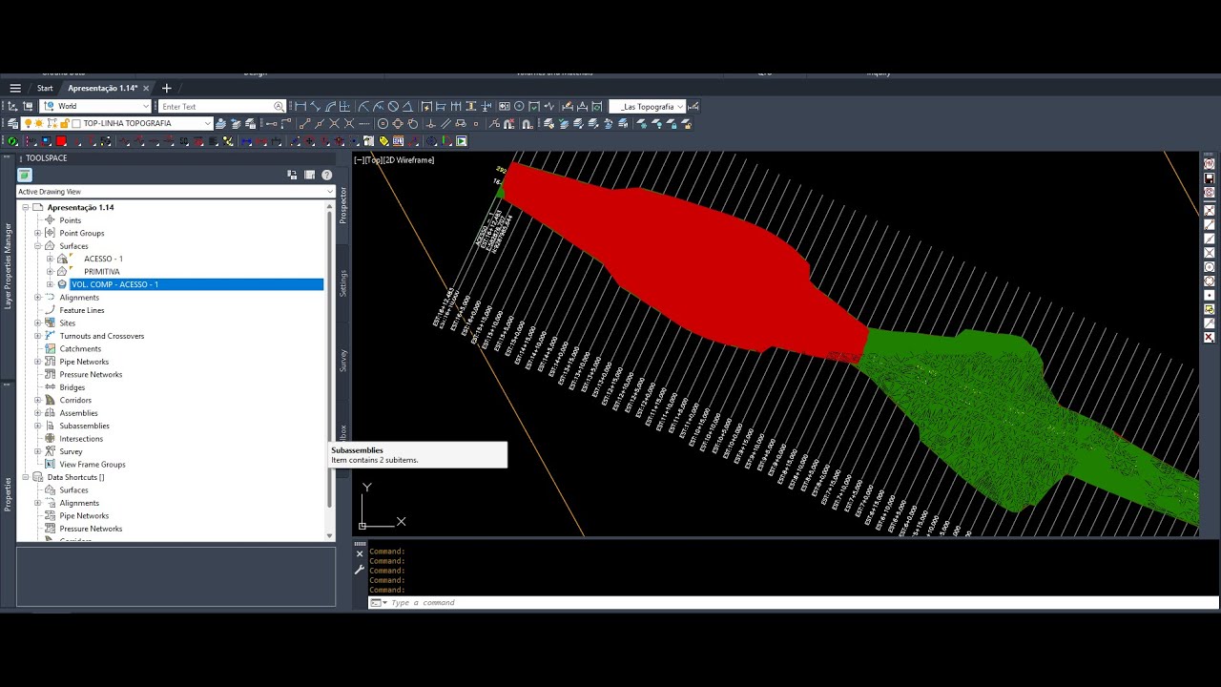Open the Layer Properties Manager side panel
The width and height of the screenshot is (1221, 687).
[9, 264]
